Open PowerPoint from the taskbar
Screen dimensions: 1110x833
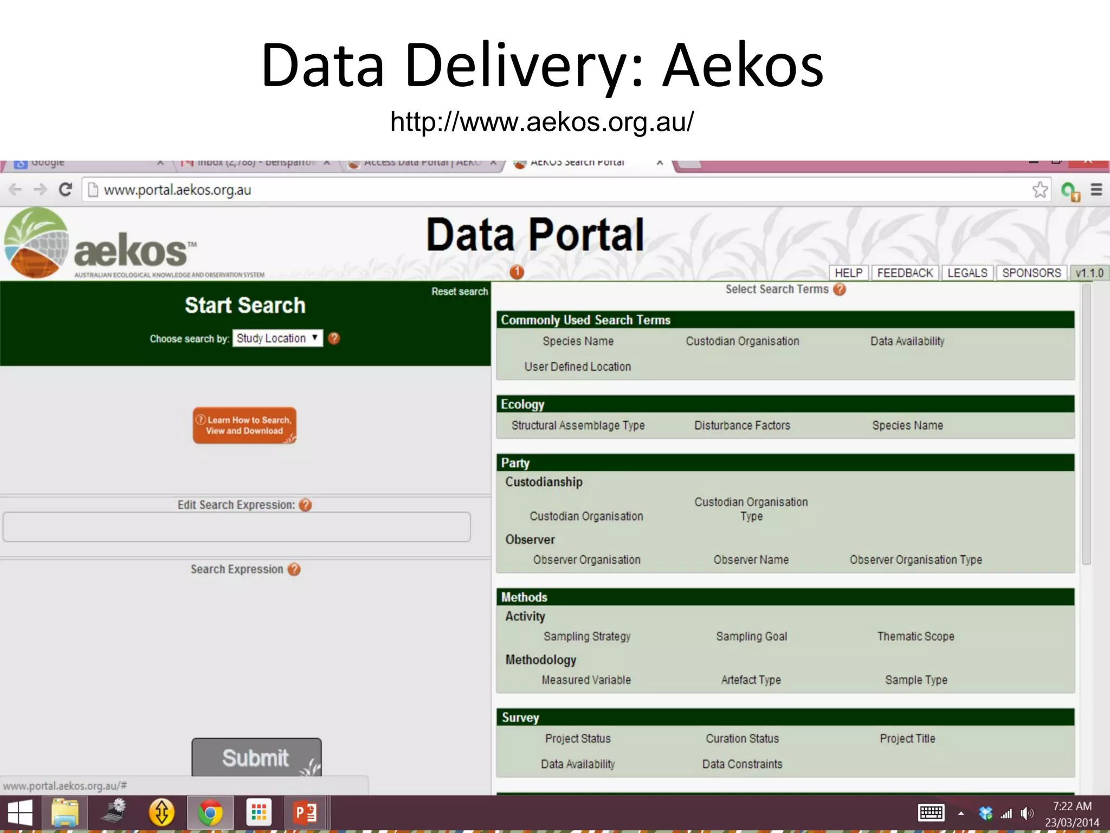305,813
